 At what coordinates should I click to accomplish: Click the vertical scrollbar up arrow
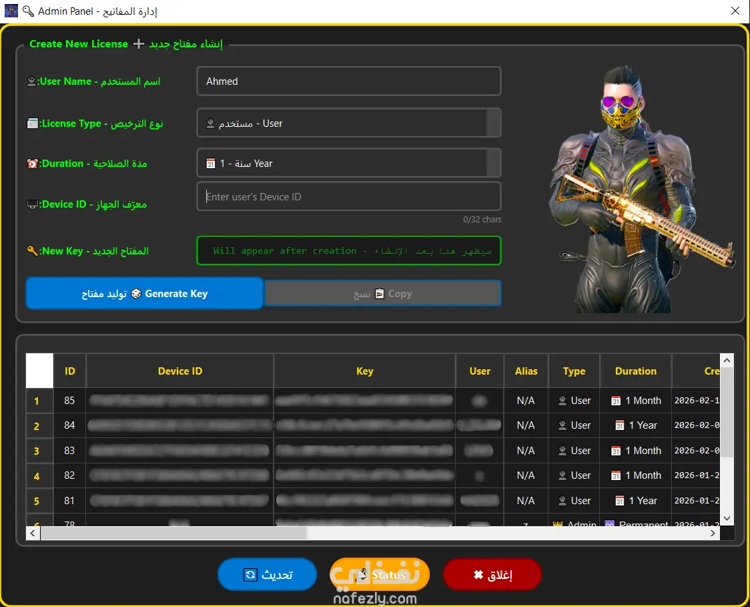pos(727,361)
